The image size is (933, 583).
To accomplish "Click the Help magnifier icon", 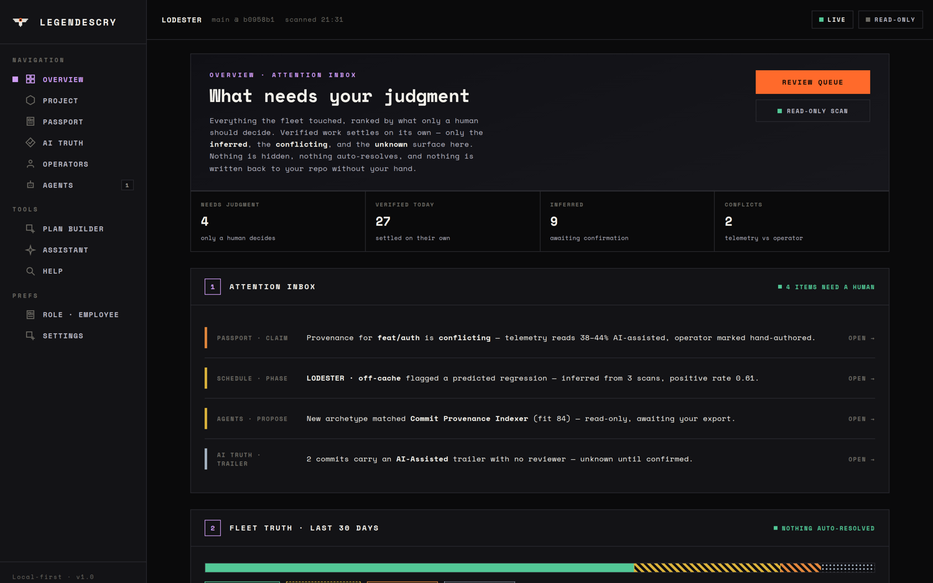I will pyautogui.click(x=30, y=271).
